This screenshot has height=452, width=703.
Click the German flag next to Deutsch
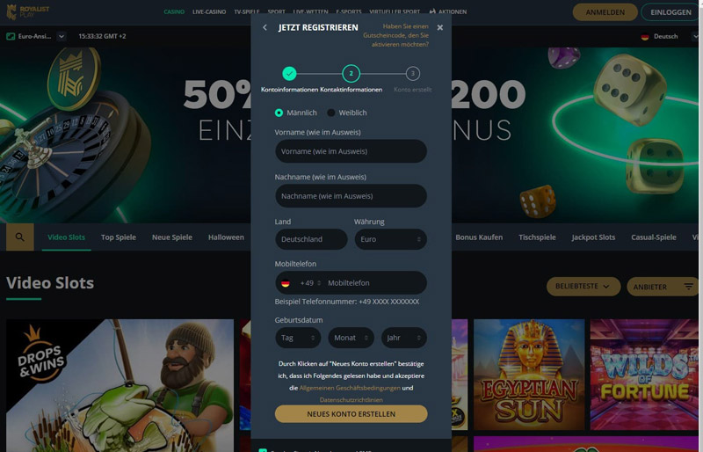645,37
